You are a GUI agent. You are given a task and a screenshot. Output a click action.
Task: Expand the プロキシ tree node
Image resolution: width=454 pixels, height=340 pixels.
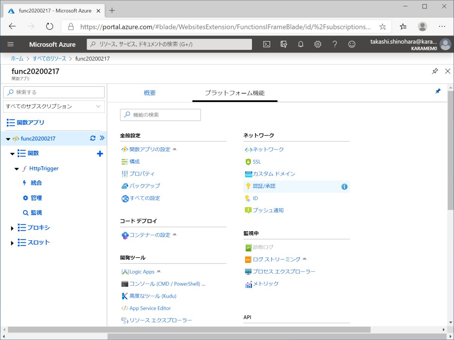pyautogui.click(x=12, y=229)
